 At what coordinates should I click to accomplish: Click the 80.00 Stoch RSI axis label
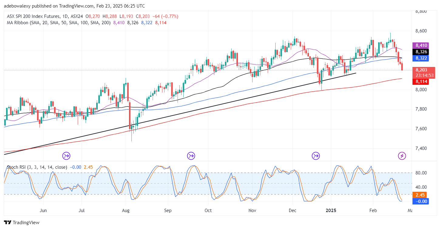(421, 173)
